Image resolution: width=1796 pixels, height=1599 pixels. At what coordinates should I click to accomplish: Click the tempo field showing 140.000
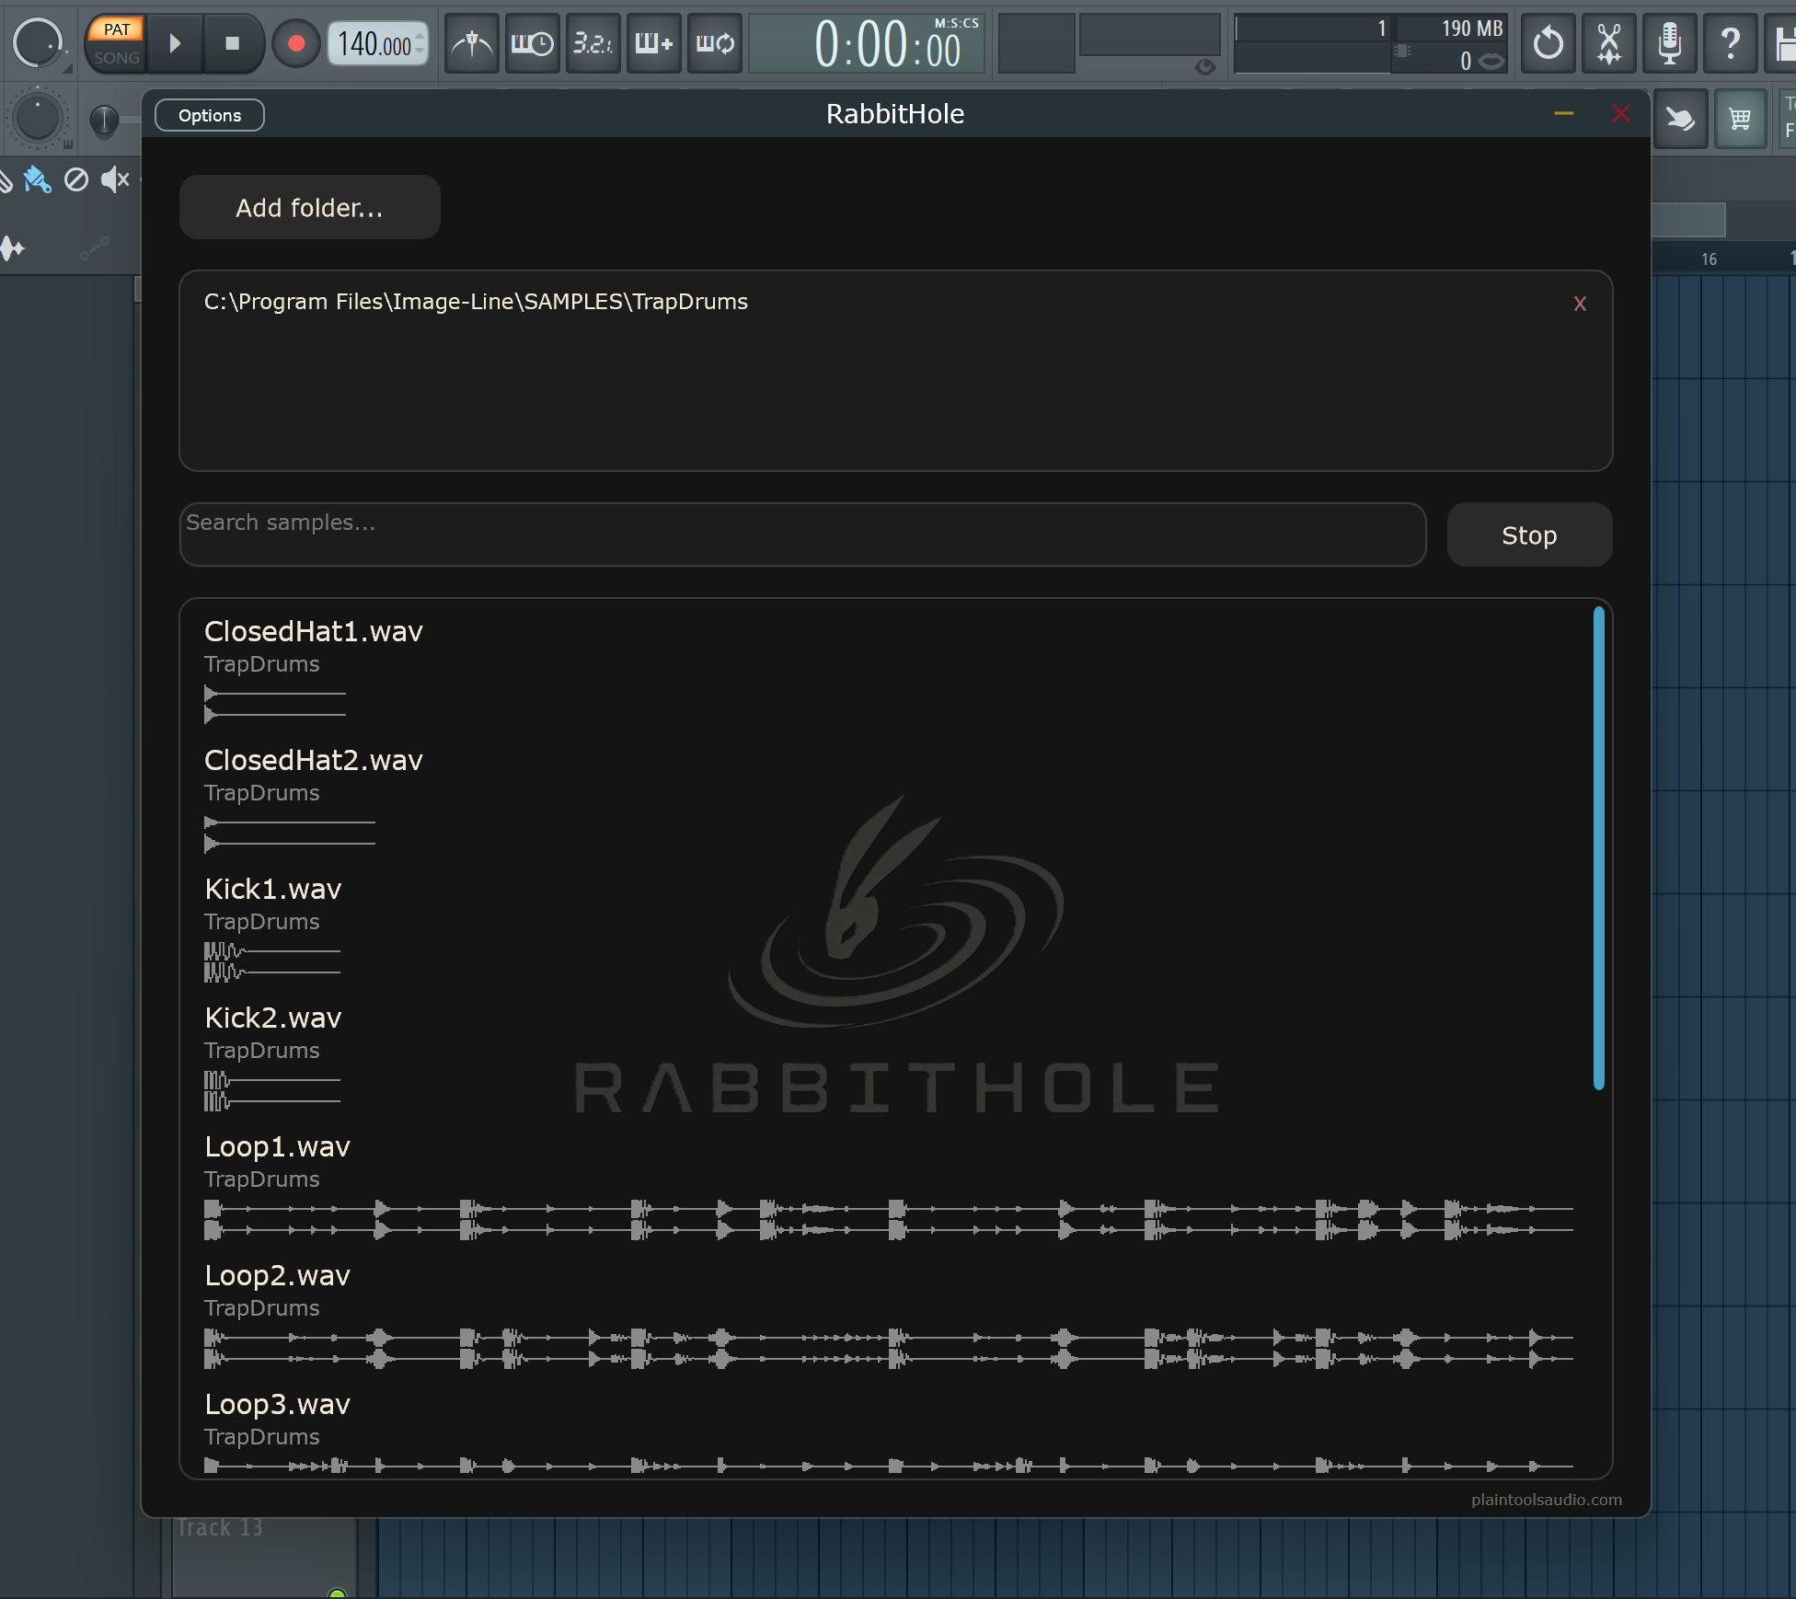(378, 43)
